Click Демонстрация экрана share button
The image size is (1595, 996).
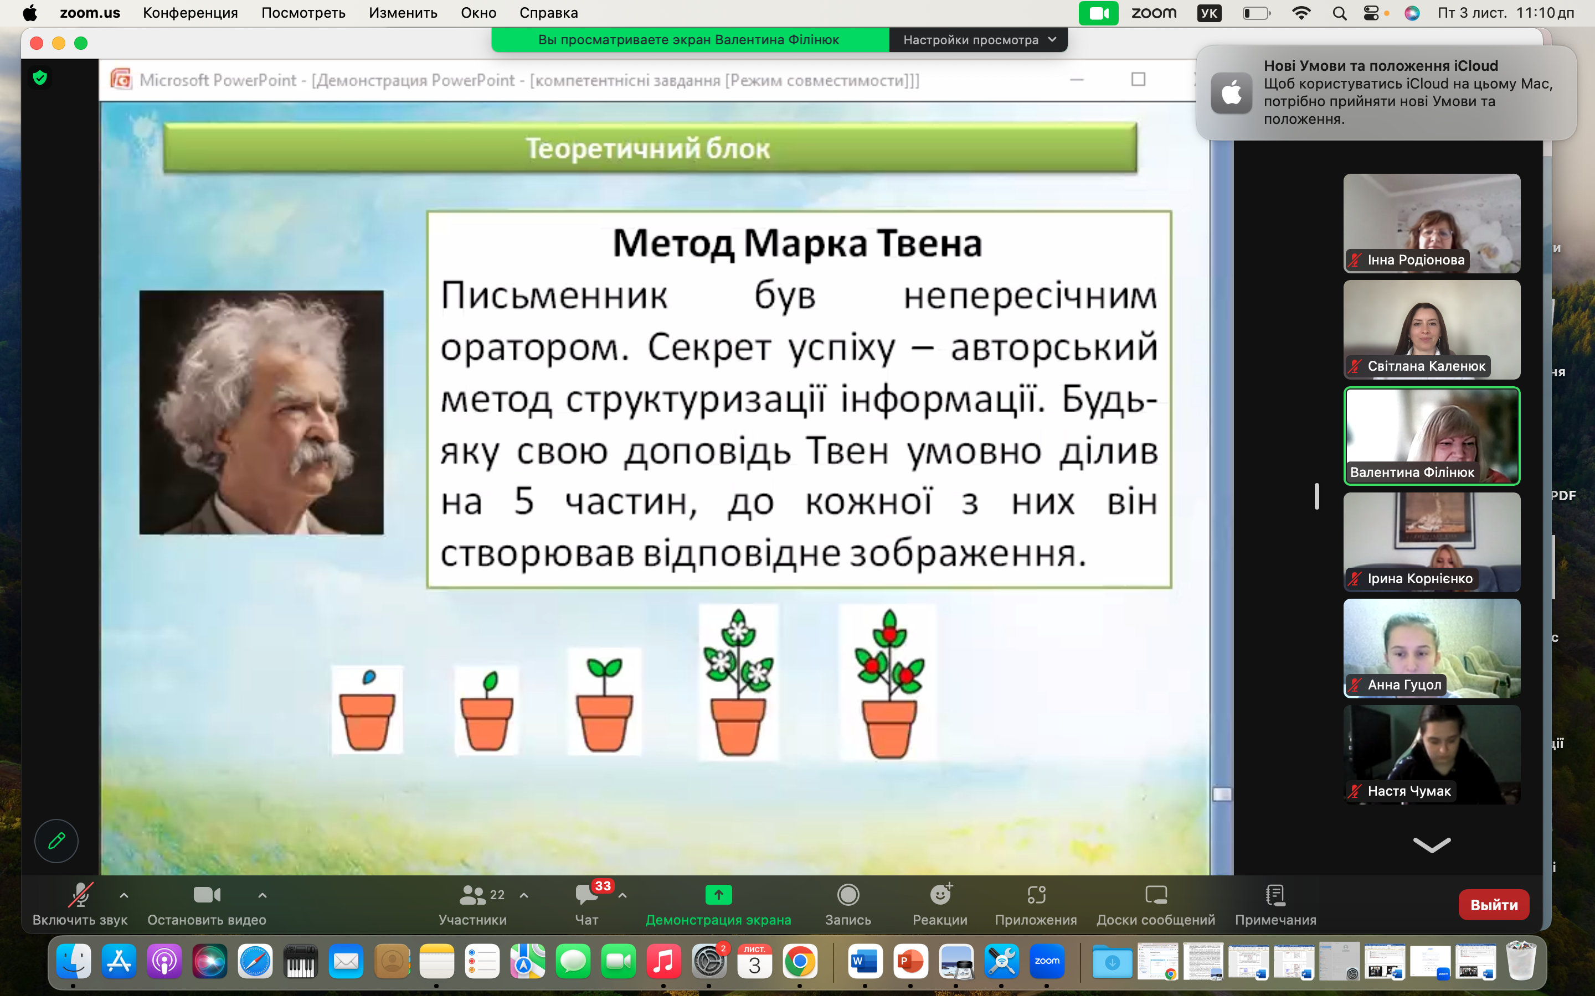tap(718, 895)
